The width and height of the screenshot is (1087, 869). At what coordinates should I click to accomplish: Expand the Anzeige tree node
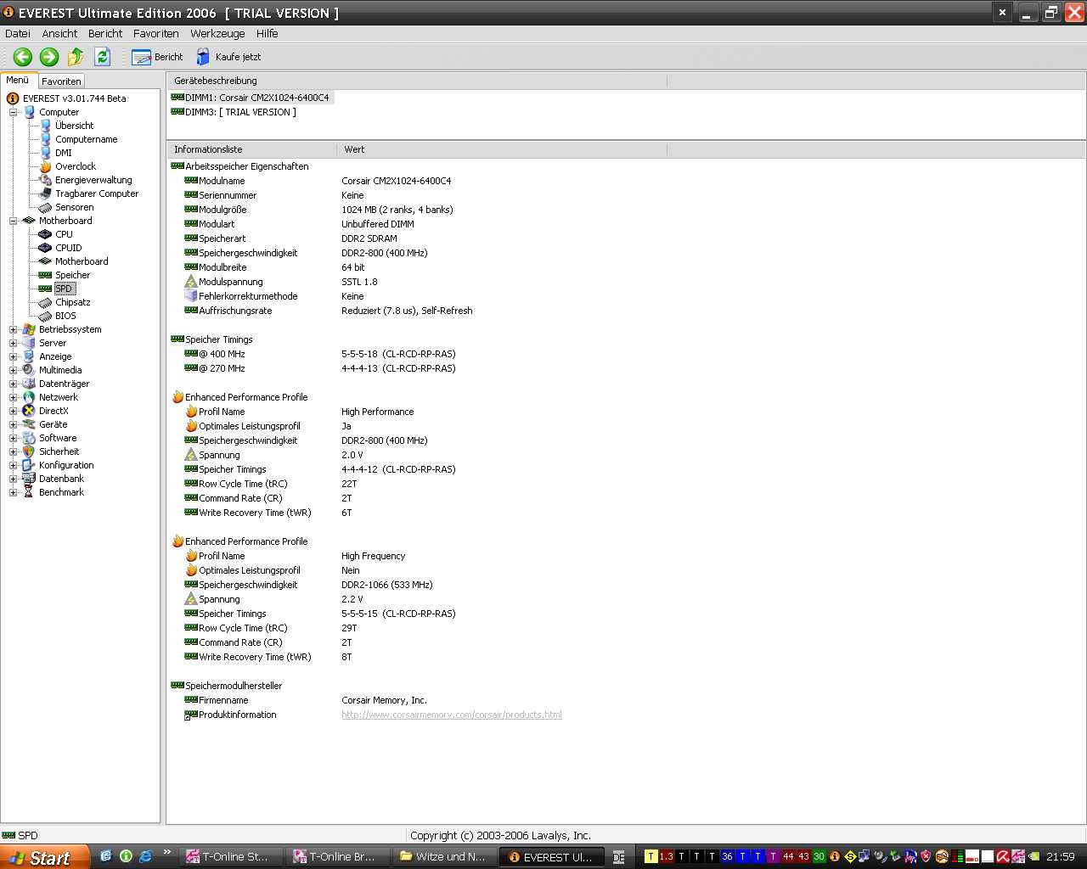[x=14, y=356]
